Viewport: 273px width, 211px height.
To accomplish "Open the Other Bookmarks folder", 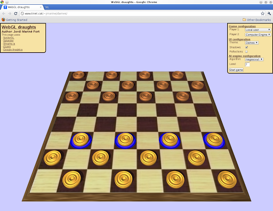I will (x=256, y=20).
